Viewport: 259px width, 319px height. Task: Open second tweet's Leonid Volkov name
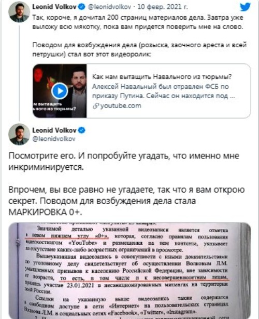(54, 130)
